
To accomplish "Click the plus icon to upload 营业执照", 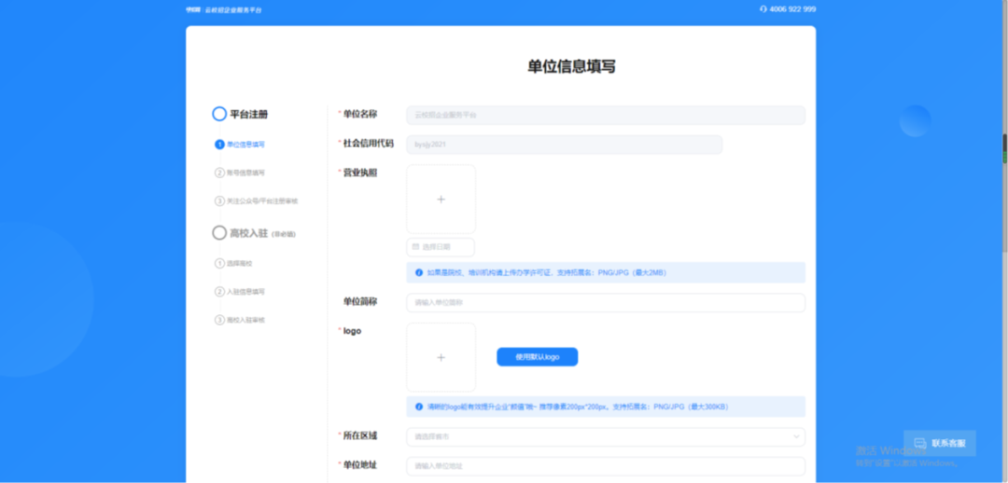I will (441, 200).
